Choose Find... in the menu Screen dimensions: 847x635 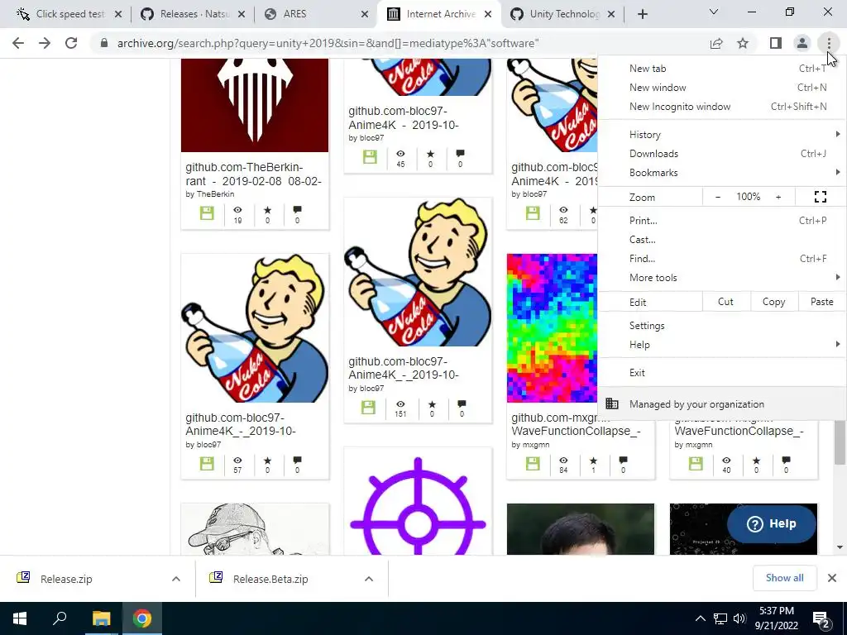point(722,258)
